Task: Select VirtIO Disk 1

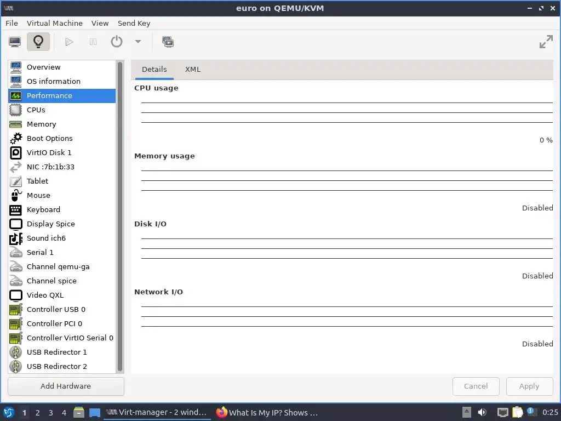Action: [62, 152]
